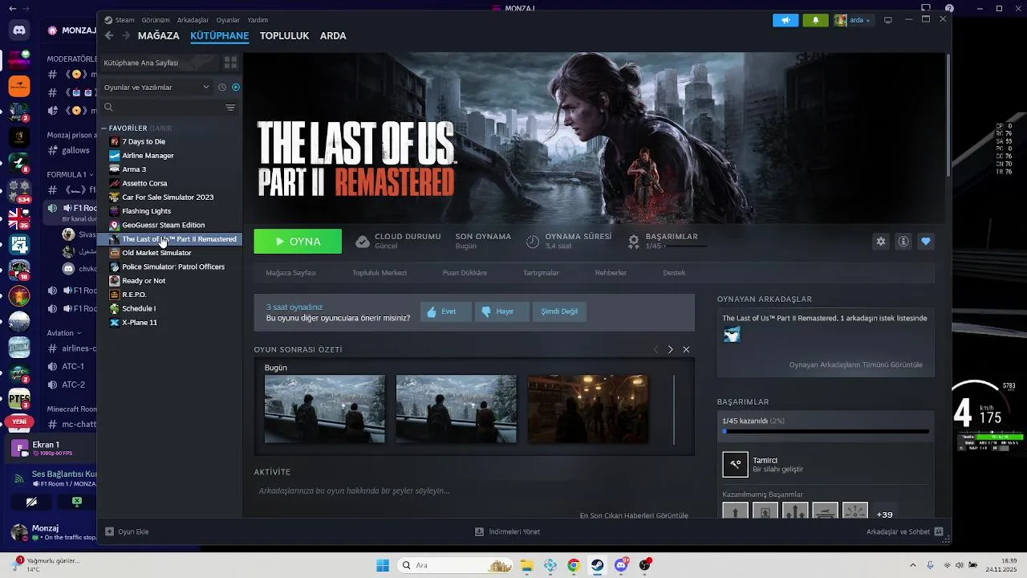The width and height of the screenshot is (1027, 578).
Task: Select Airline Manager in library
Action: 148,156
